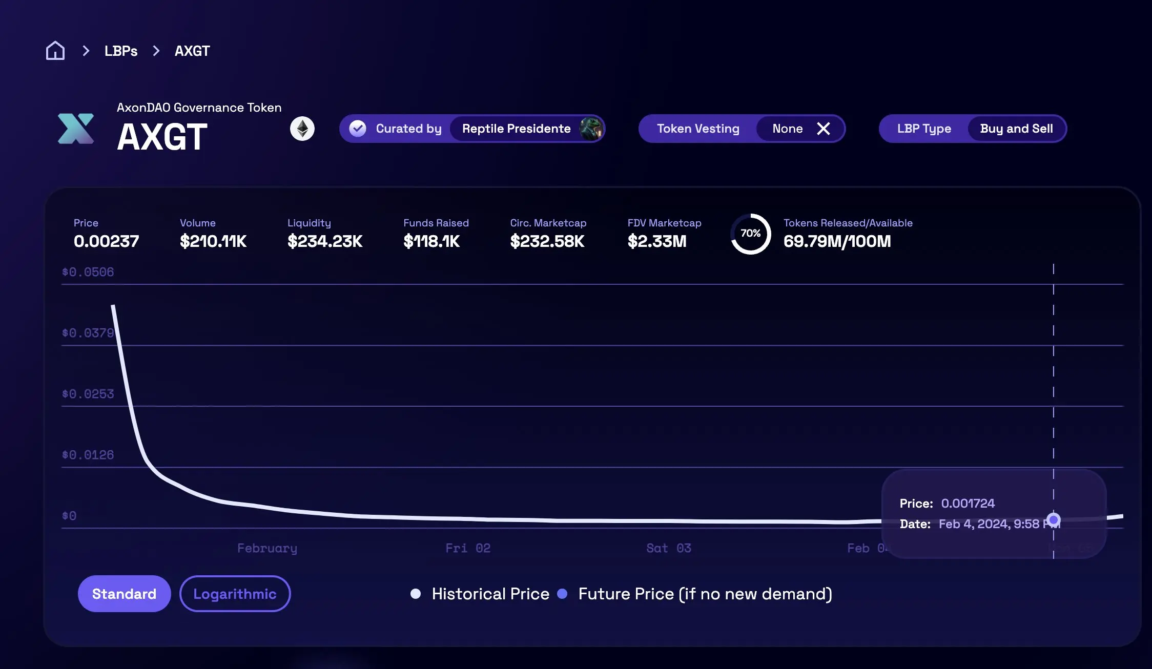Switch the chart to Logarithmic scale
This screenshot has width=1152, height=669.
pos(235,593)
